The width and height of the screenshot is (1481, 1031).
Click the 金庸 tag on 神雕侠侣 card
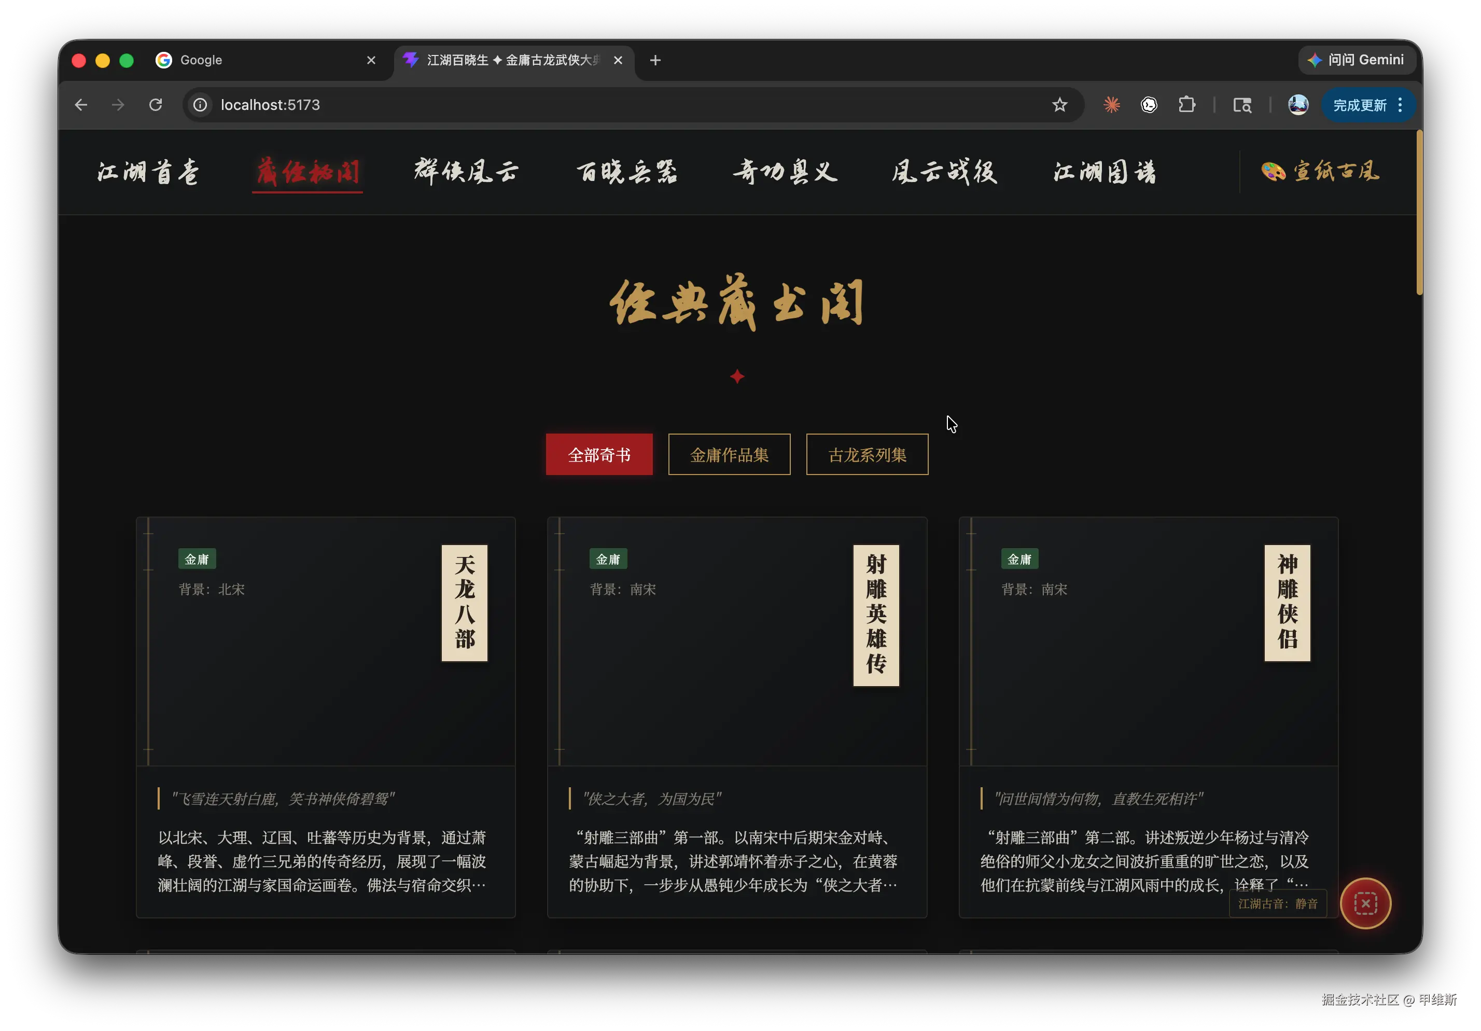point(1019,559)
